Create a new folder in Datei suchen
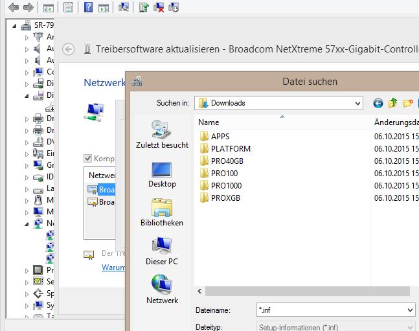 [x=408, y=103]
